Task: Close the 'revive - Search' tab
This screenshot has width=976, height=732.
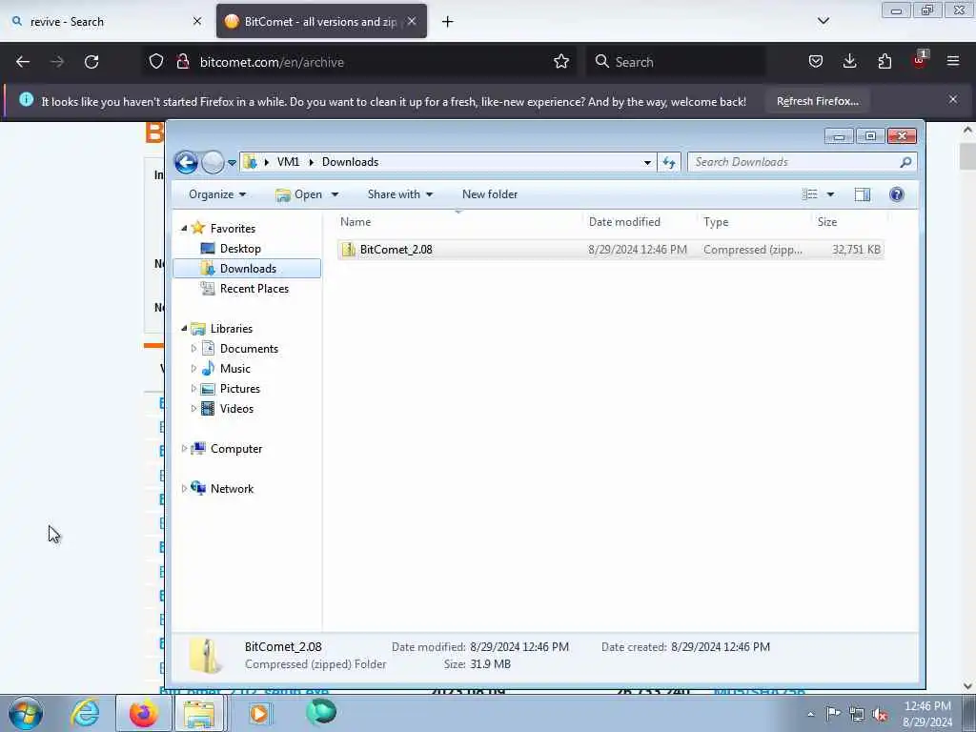Action: point(196,21)
